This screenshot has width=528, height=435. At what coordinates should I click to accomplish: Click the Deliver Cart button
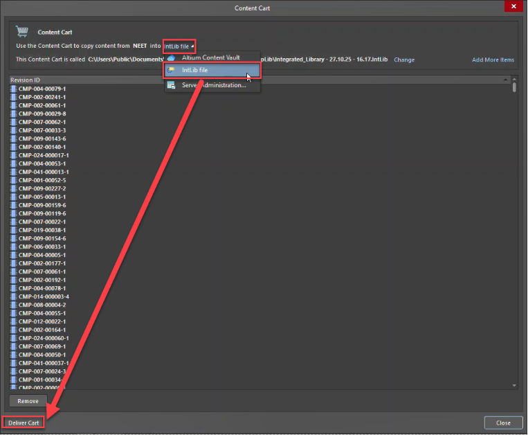[x=24, y=423]
